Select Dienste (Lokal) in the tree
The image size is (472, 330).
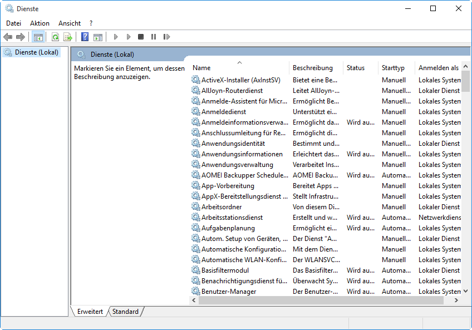[35, 52]
